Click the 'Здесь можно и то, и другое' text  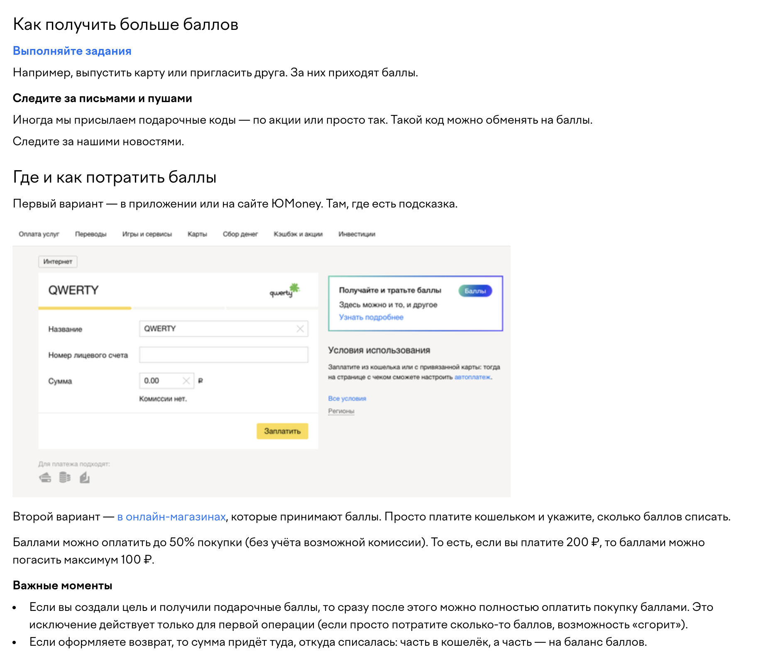(x=388, y=305)
